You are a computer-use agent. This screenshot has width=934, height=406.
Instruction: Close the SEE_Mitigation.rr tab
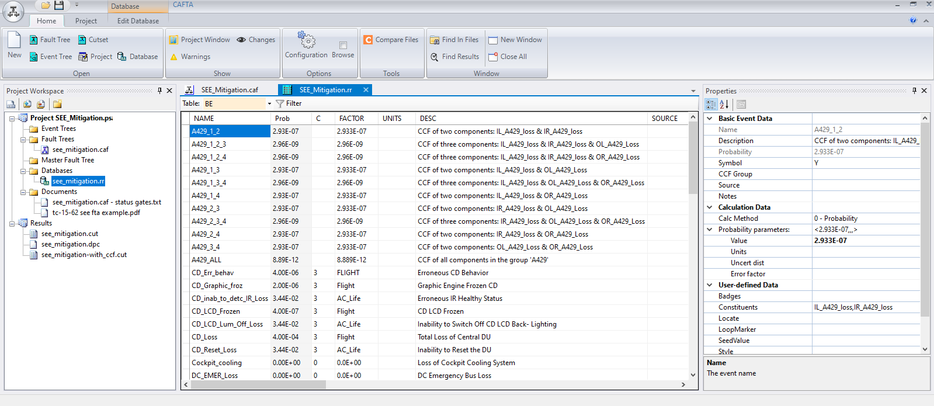(x=366, y=90)
